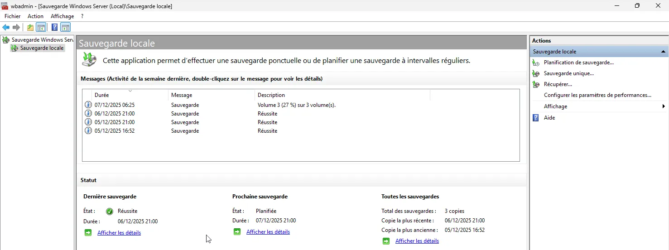
Task: Click the info icon of 07/12/2025 06:25 row
Action: tap(88, 105)
